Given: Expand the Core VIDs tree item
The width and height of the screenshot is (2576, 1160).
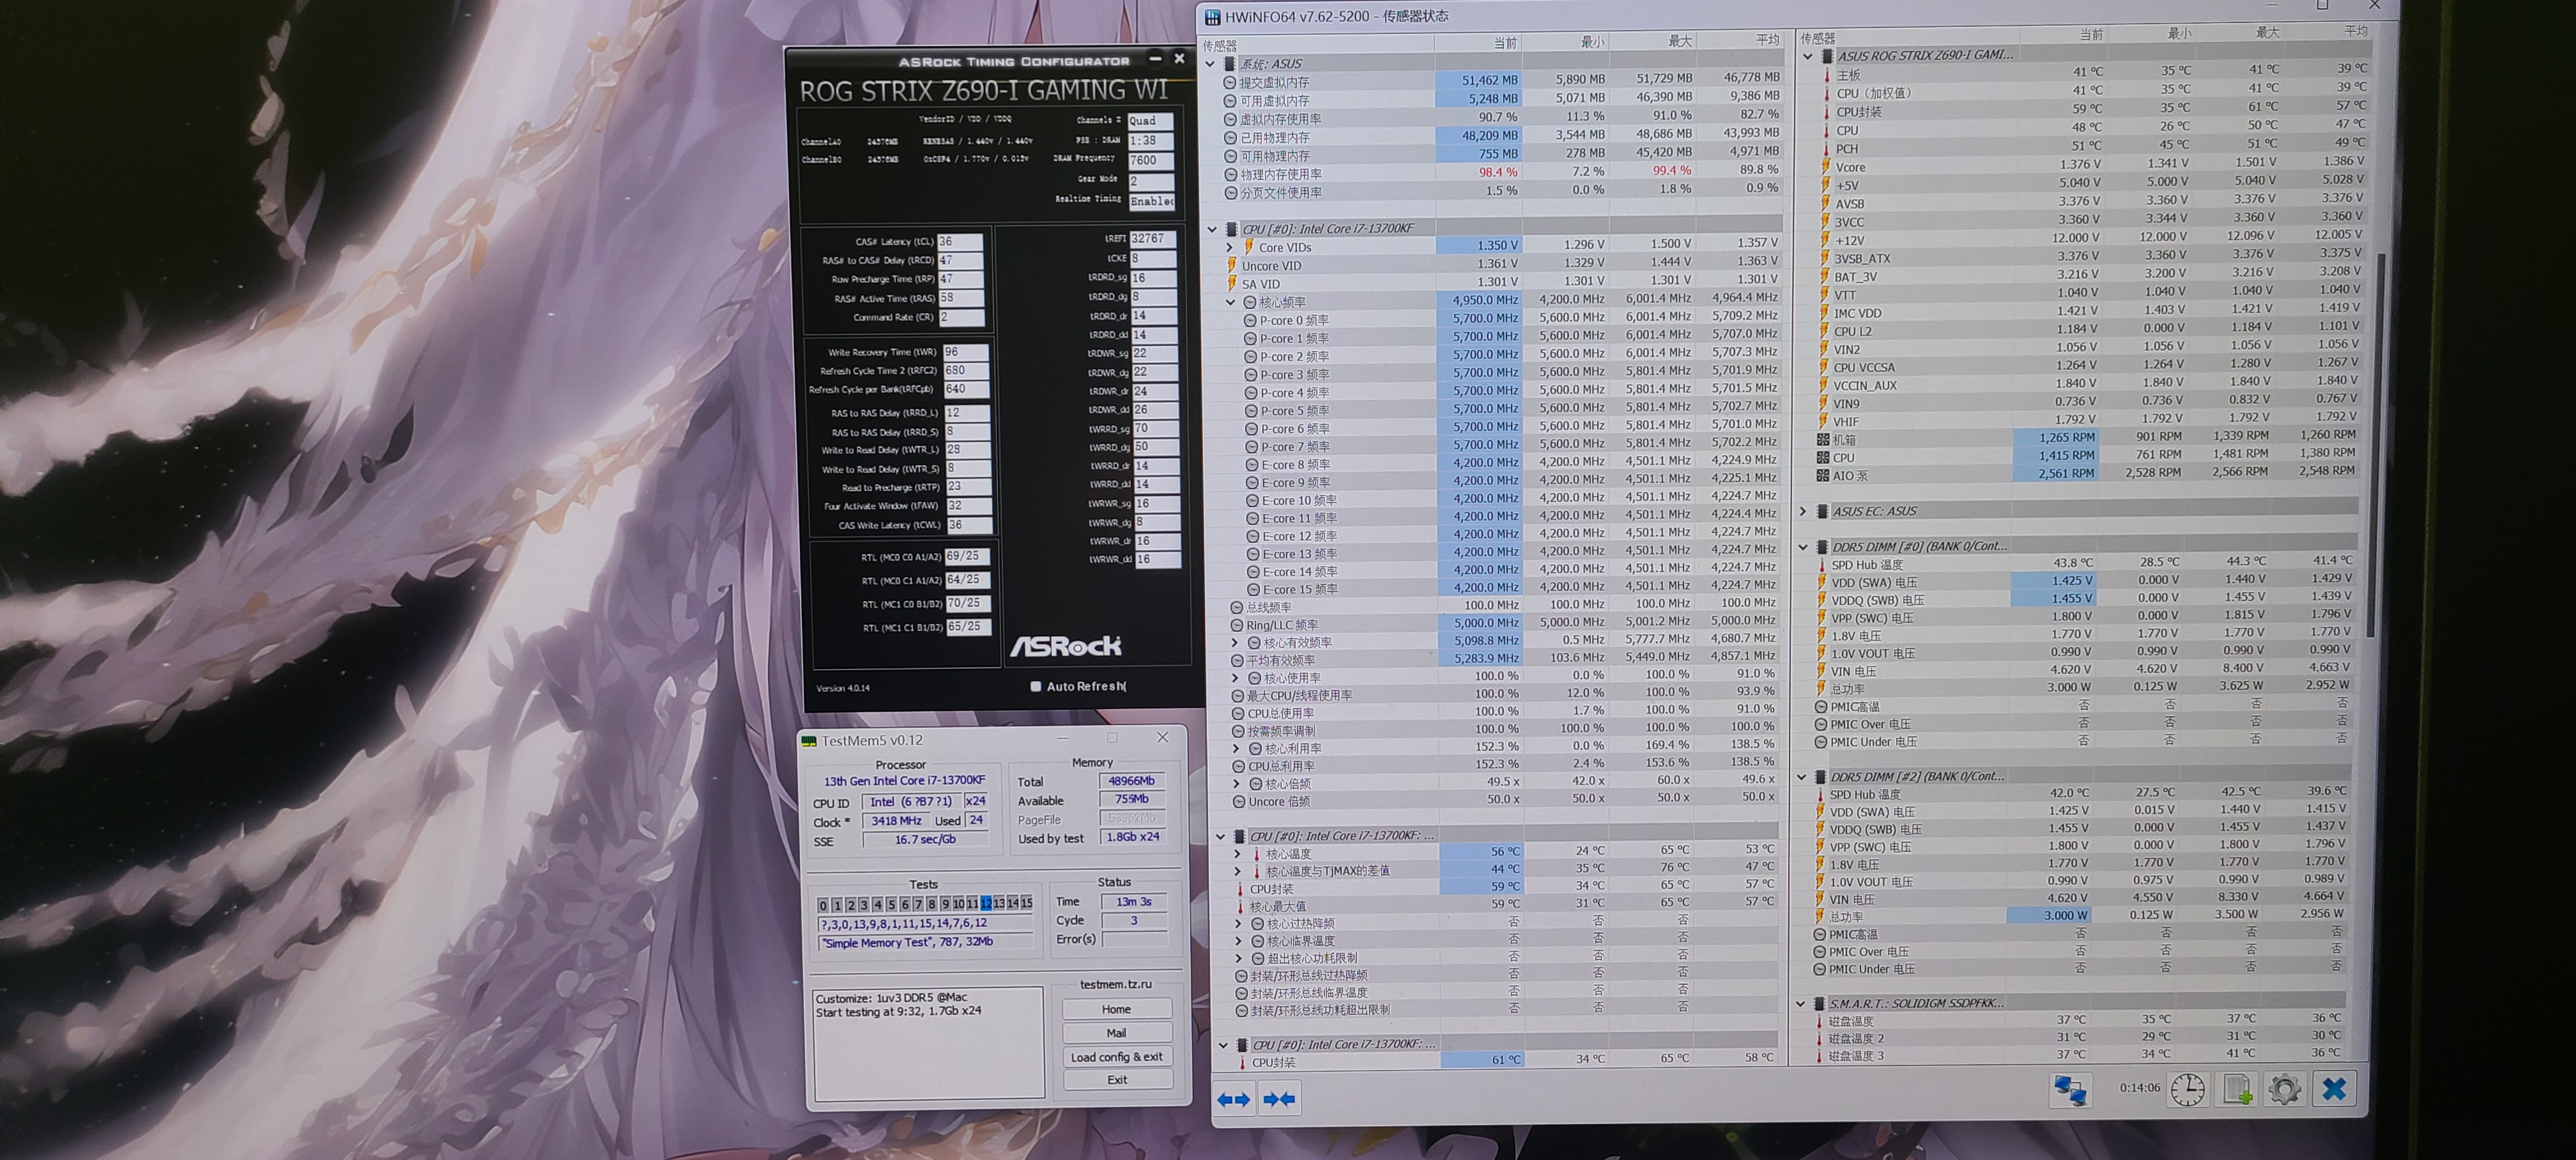Looking at the screenshot, I should (1229, 247).
